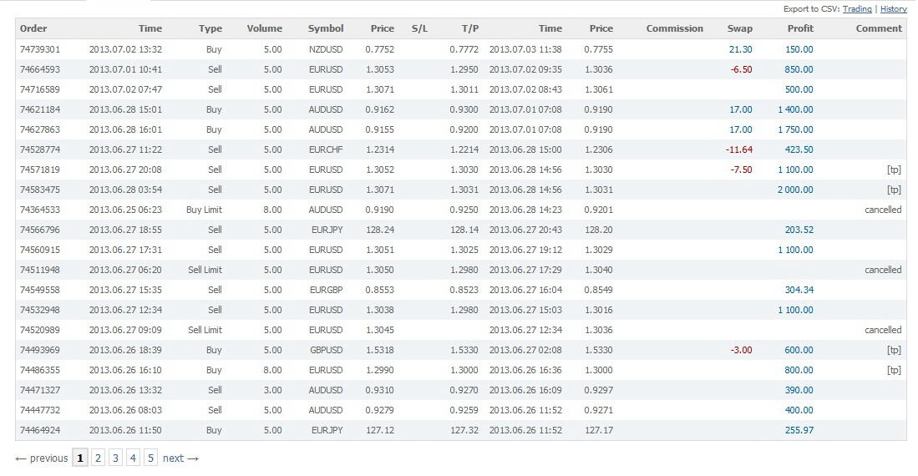Click the Commission column header
Image resolution: width=918 pixels, height=476 pixels.
click(x=674, y=28)
